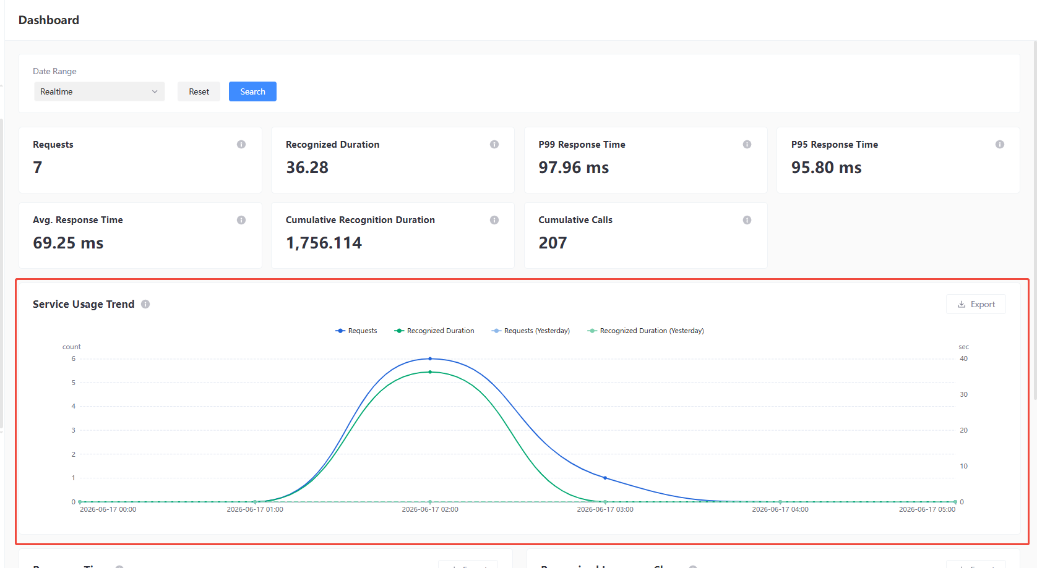This screenshot has height=568, width=1037.
Task: Click the Service Usage Trend heading
Action: pos(84,304)
